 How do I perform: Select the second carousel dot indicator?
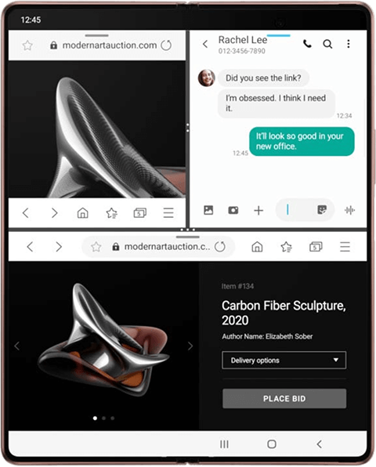click(x=103, y=418)
